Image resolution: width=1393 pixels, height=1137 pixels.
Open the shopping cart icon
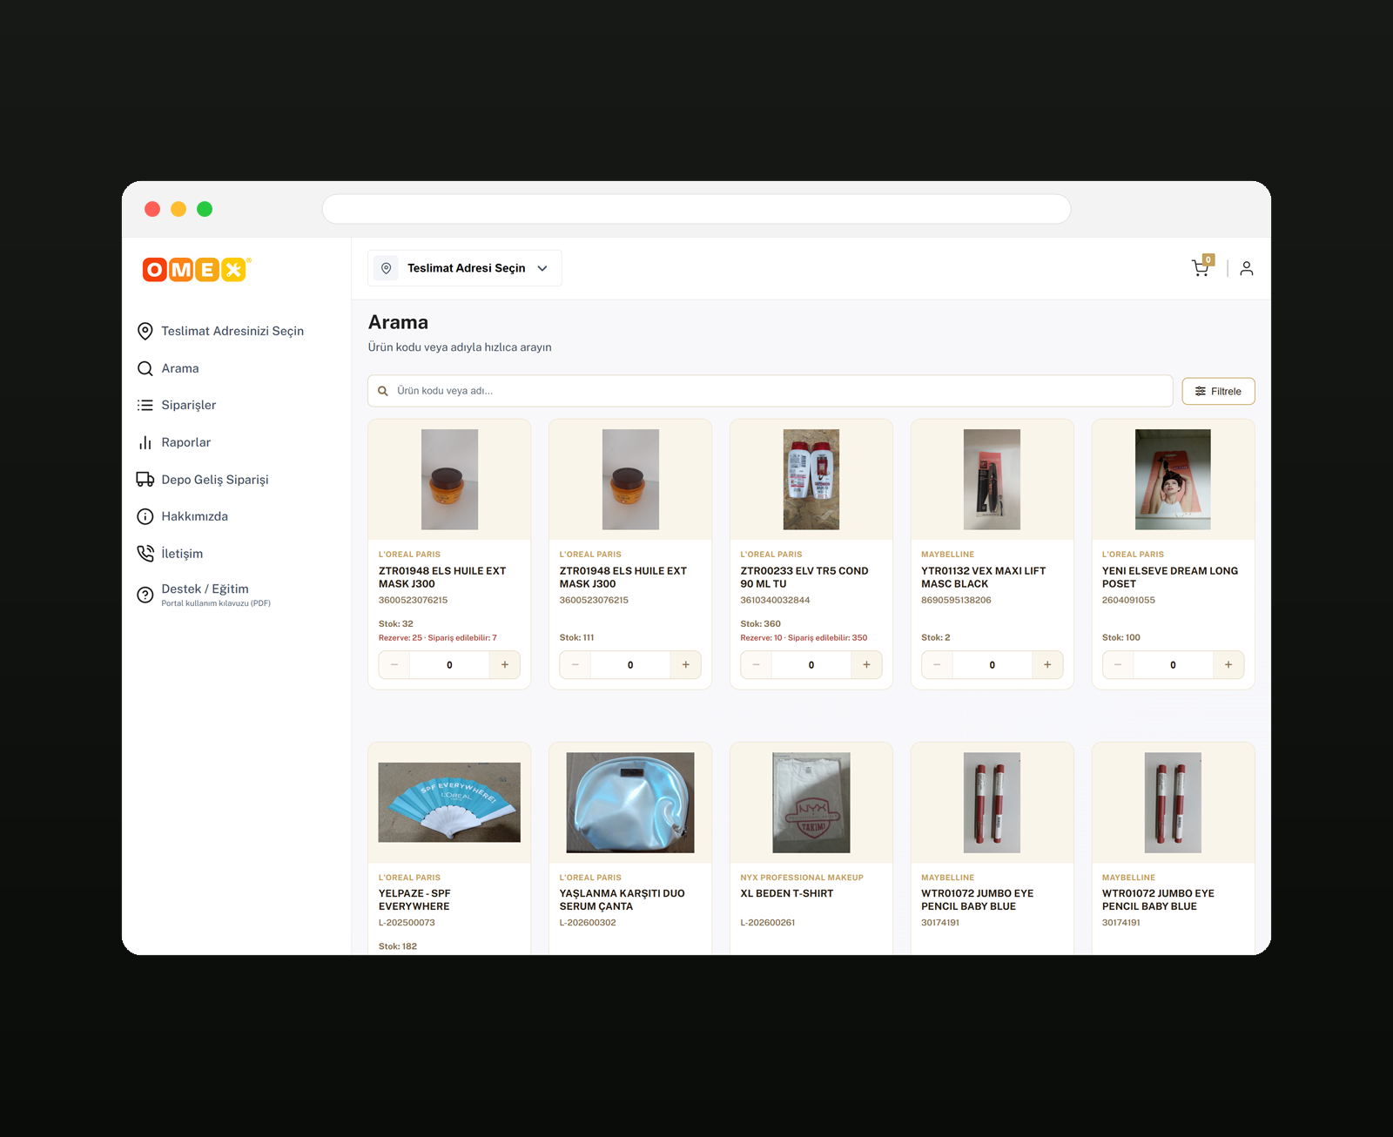click(x=1201, y=267)
